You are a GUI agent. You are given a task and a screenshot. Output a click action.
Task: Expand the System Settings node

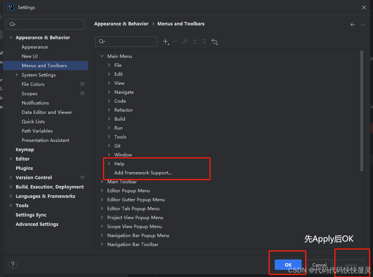point(17,75)
